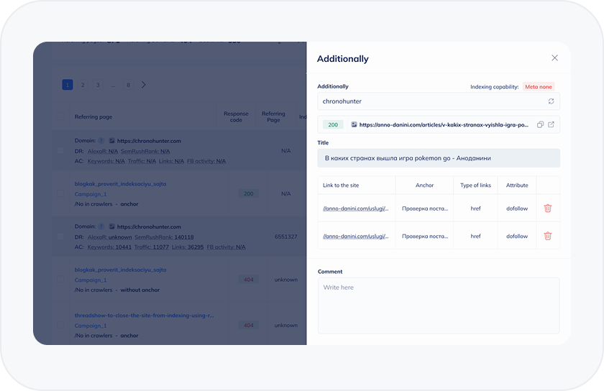604x391 pixels.
Task: Open the Keywords: N/A link
Action: 106,161
